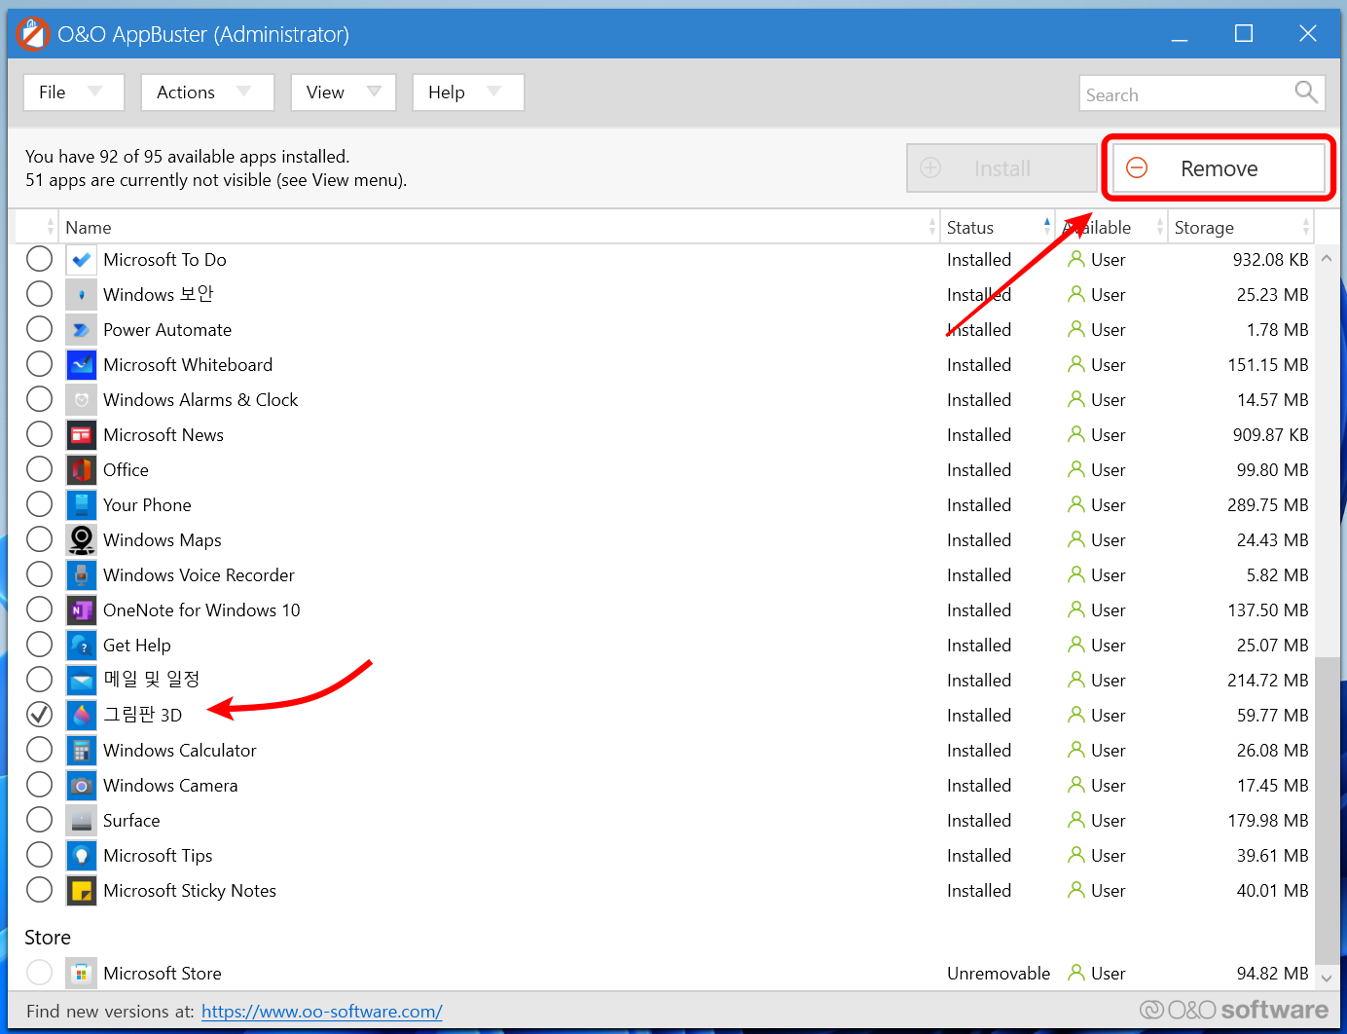The width and height of the screenshot is (1347, 1034).
Task: Select the Your Phone checkbox
Action: pyautogui.click(x=40, y=504)
